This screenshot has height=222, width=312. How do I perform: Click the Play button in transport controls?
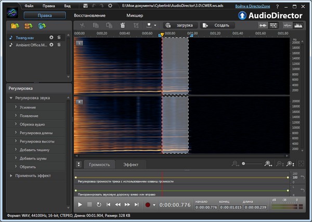tap(80, 205)
